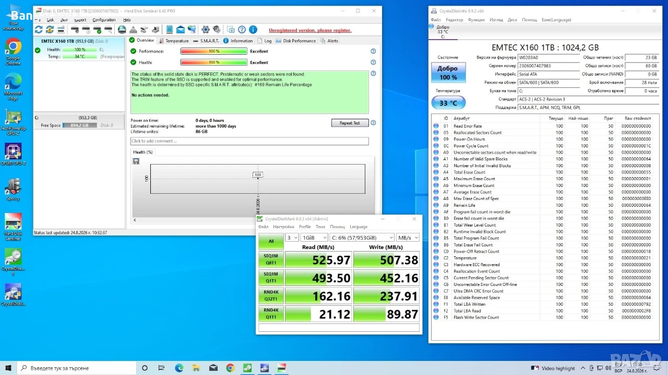This screenshot has width=668, height=375.
Task: Switch to the Information tab
Action: (238, 41)
